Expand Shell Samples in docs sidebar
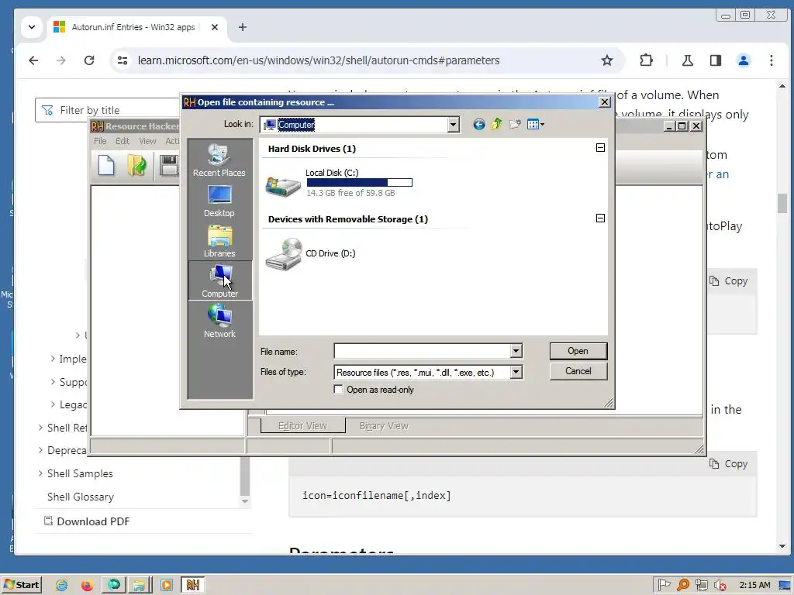 [40, 473]
